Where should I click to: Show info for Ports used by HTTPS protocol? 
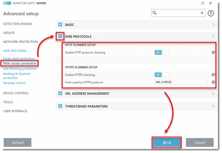(x=213, y=82)
